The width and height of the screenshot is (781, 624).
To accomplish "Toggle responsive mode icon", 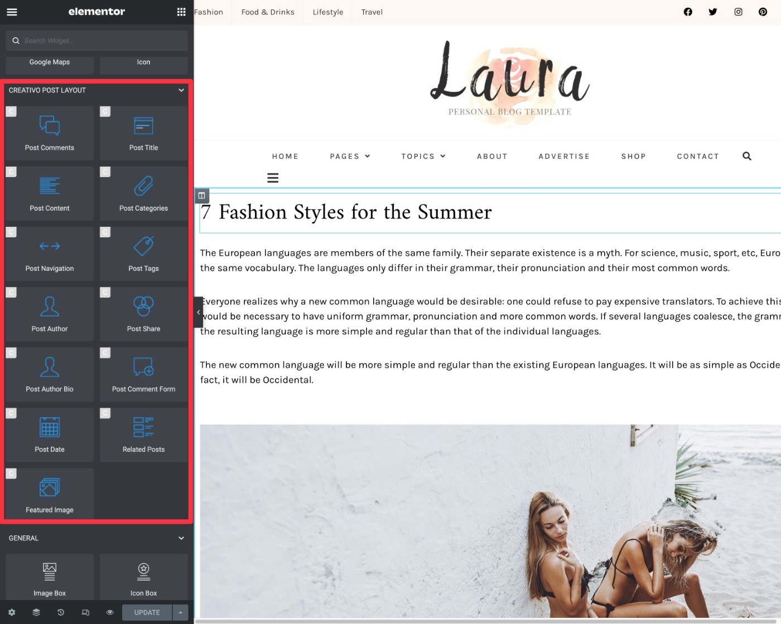I will pos(85,612).
